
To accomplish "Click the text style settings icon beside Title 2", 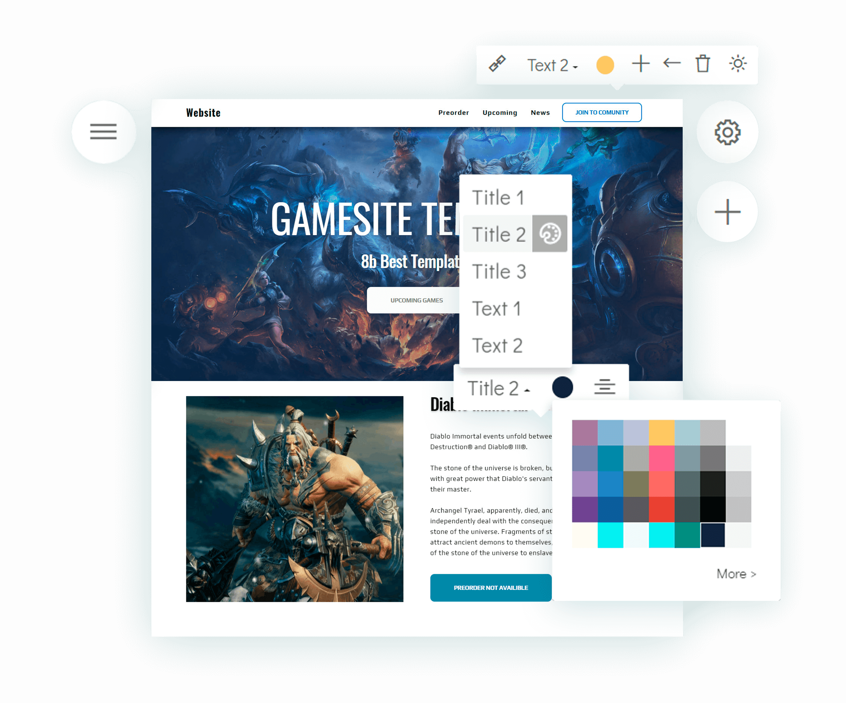I will click(x=550, y=234).
